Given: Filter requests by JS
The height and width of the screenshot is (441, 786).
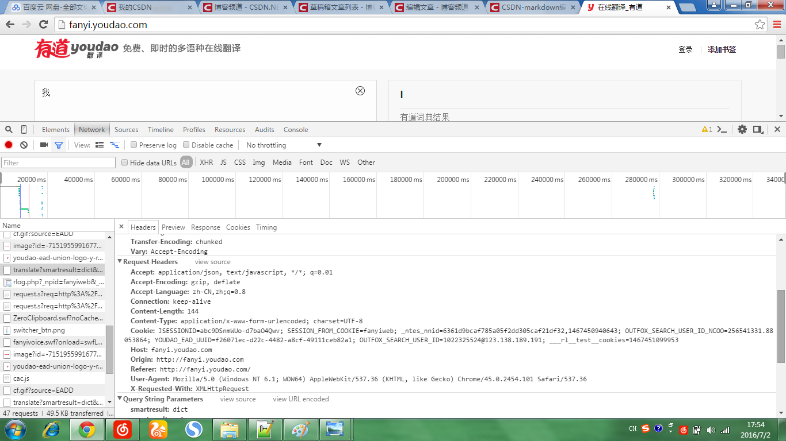Looking at the screenshot, I should [x=223, y=163].
